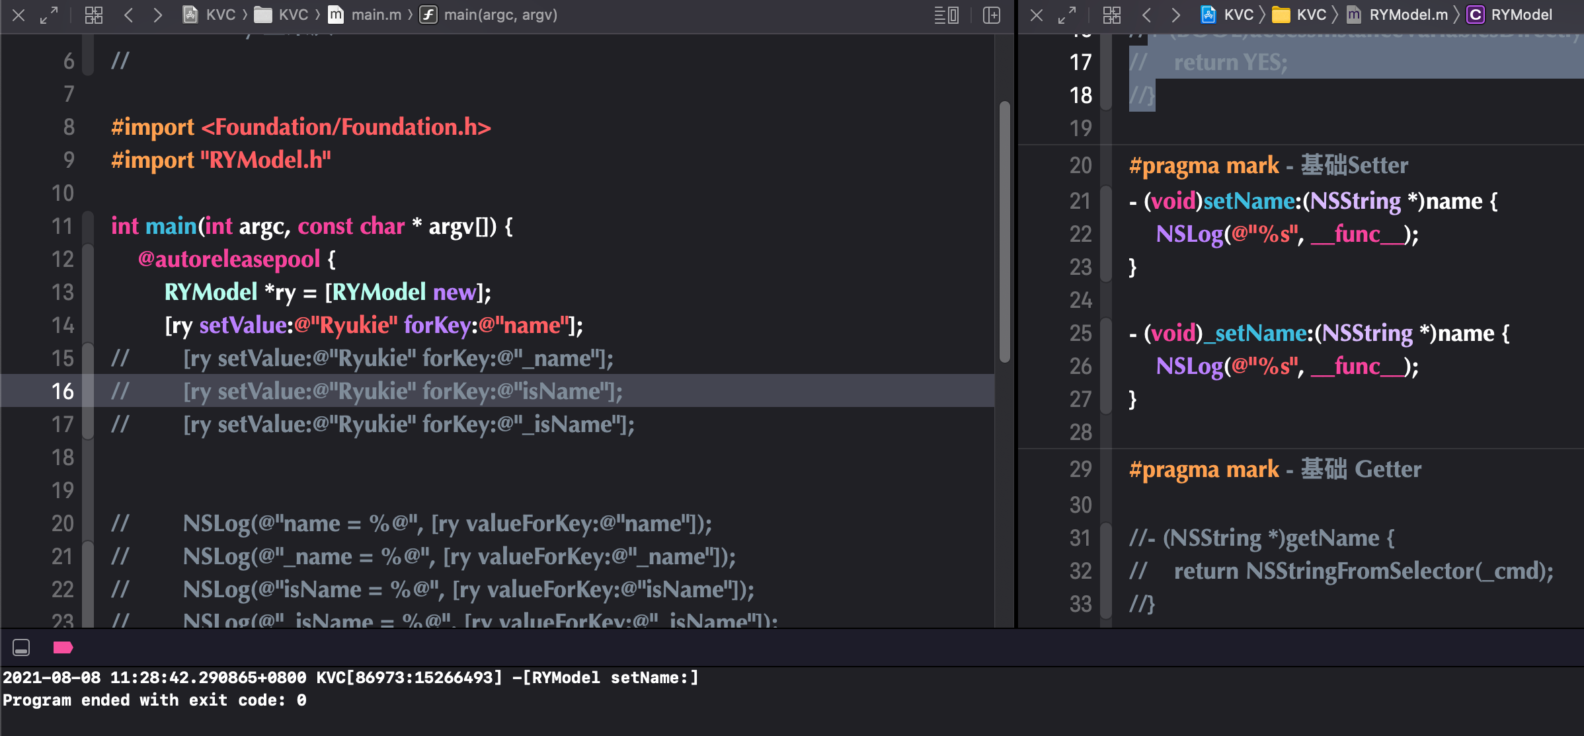The width and height of the screenshot is (1584, 736).
Task: Click the -[RYModel setName:] console log line
Action: tap(350, 678)
